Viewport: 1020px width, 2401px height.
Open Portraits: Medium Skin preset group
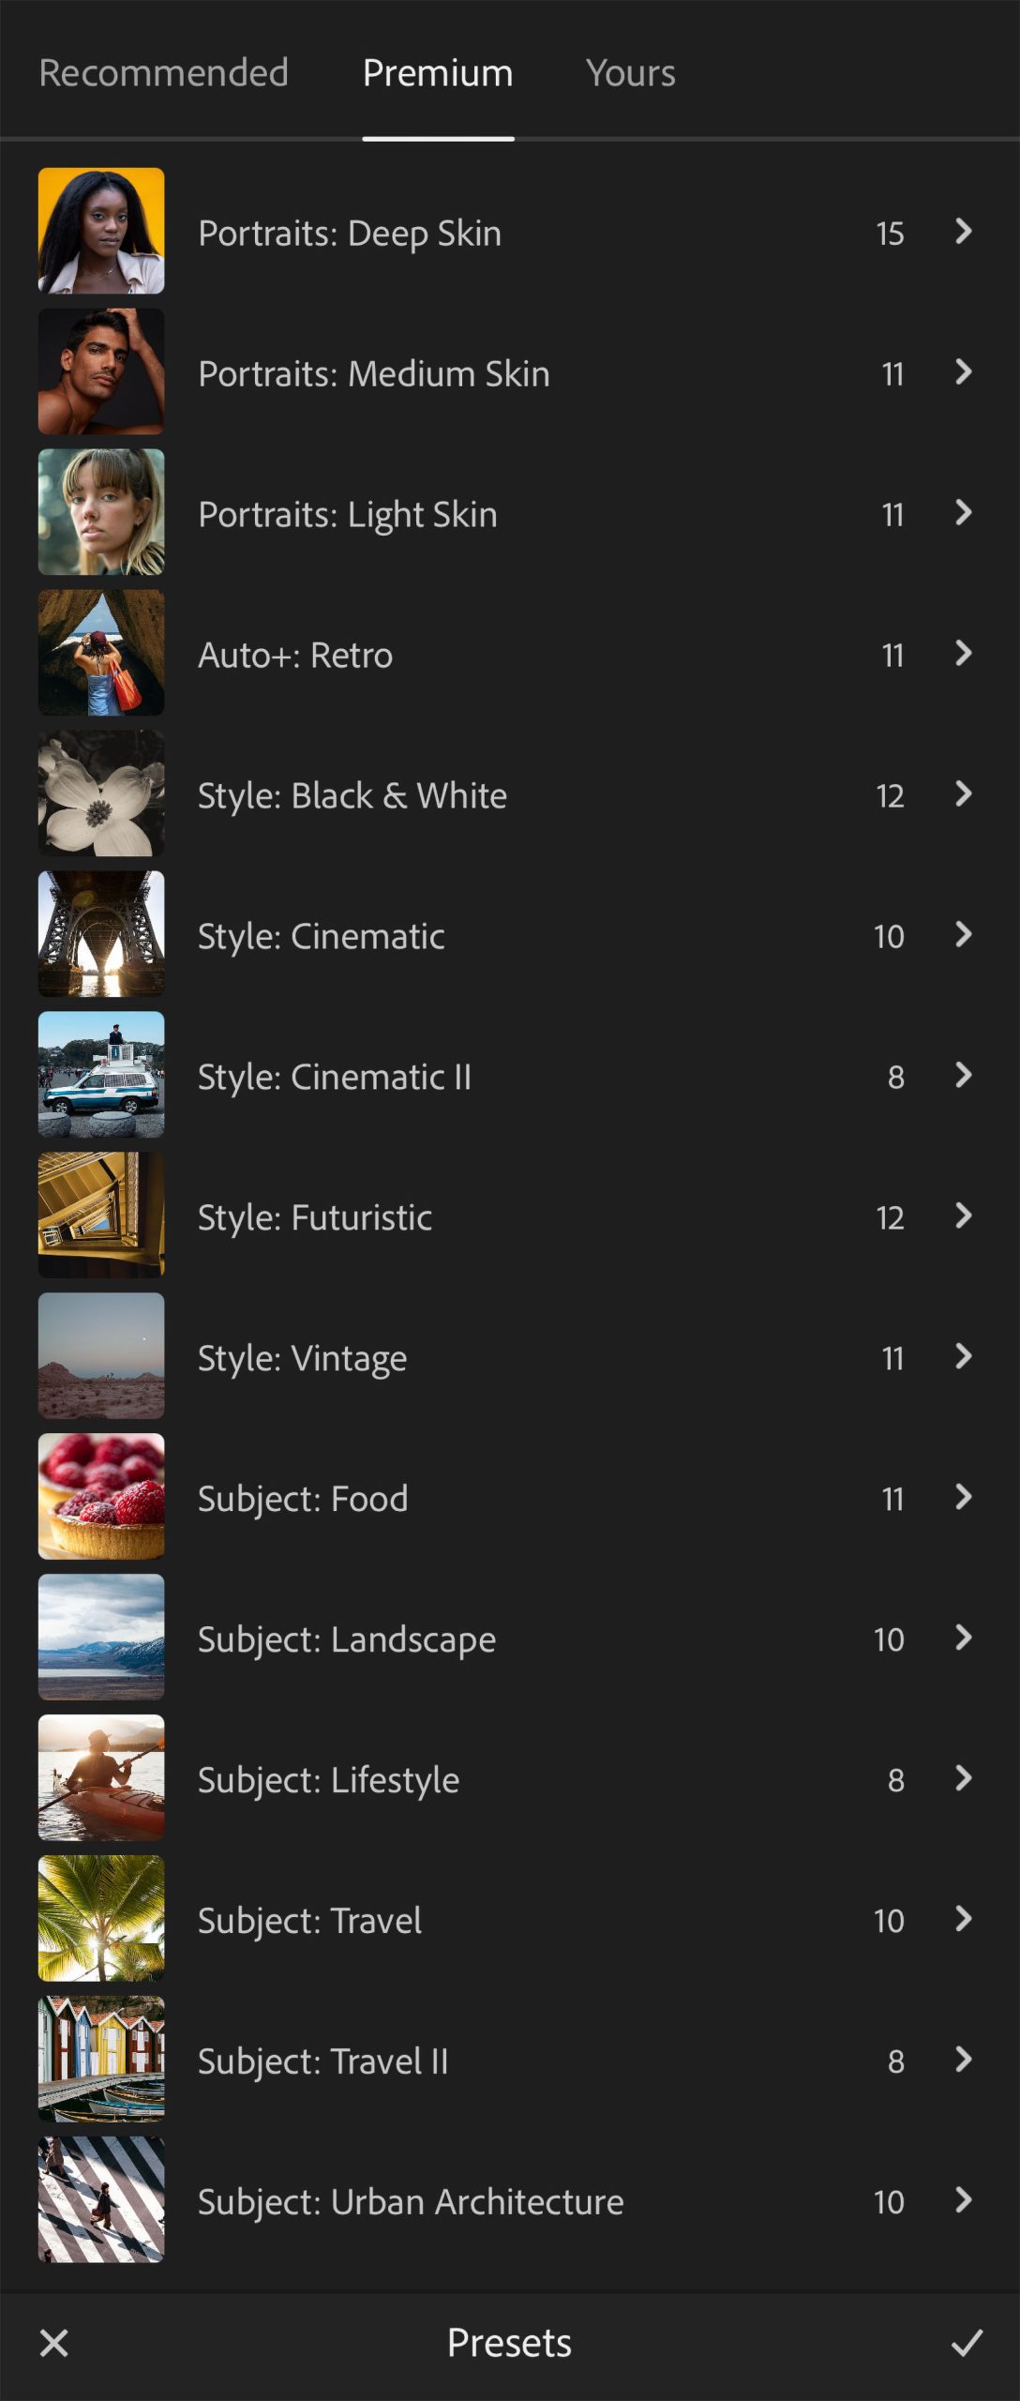pyautogui.click(x=373, y=373)
